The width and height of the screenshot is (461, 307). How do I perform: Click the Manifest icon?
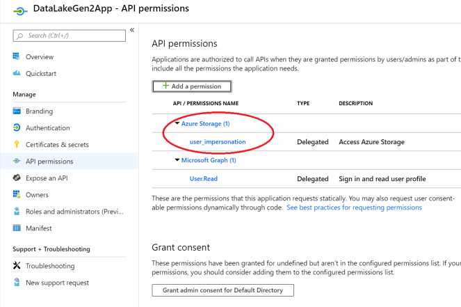click(x=17, y=228)
